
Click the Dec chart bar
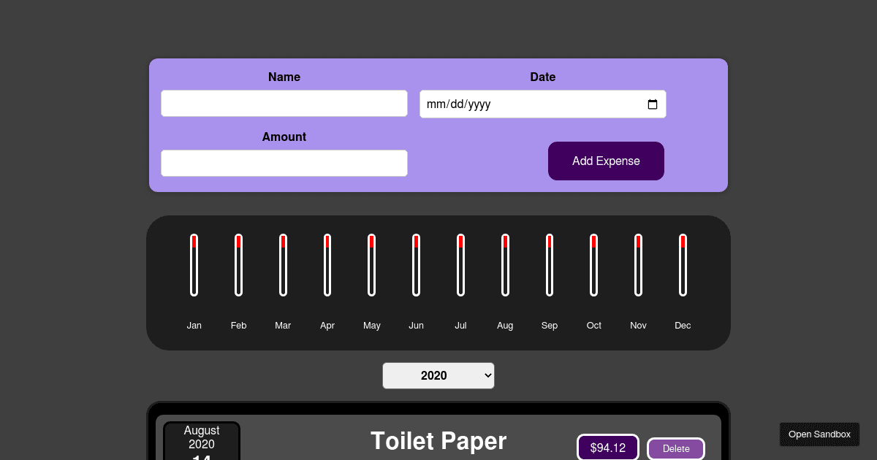tap(683, 265)
